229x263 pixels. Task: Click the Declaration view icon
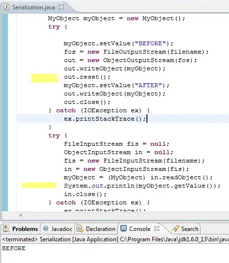pos(80,229)
